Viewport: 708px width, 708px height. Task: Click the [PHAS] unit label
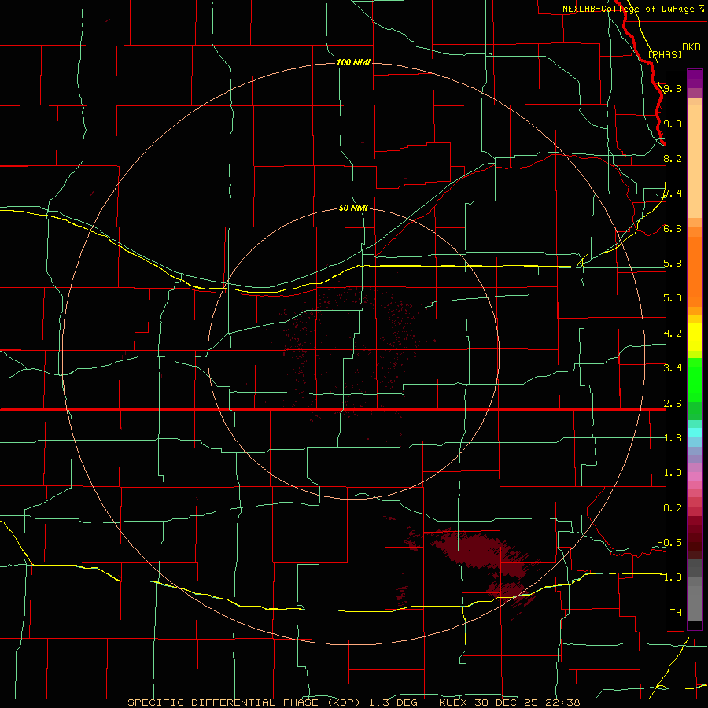(665, 54)
